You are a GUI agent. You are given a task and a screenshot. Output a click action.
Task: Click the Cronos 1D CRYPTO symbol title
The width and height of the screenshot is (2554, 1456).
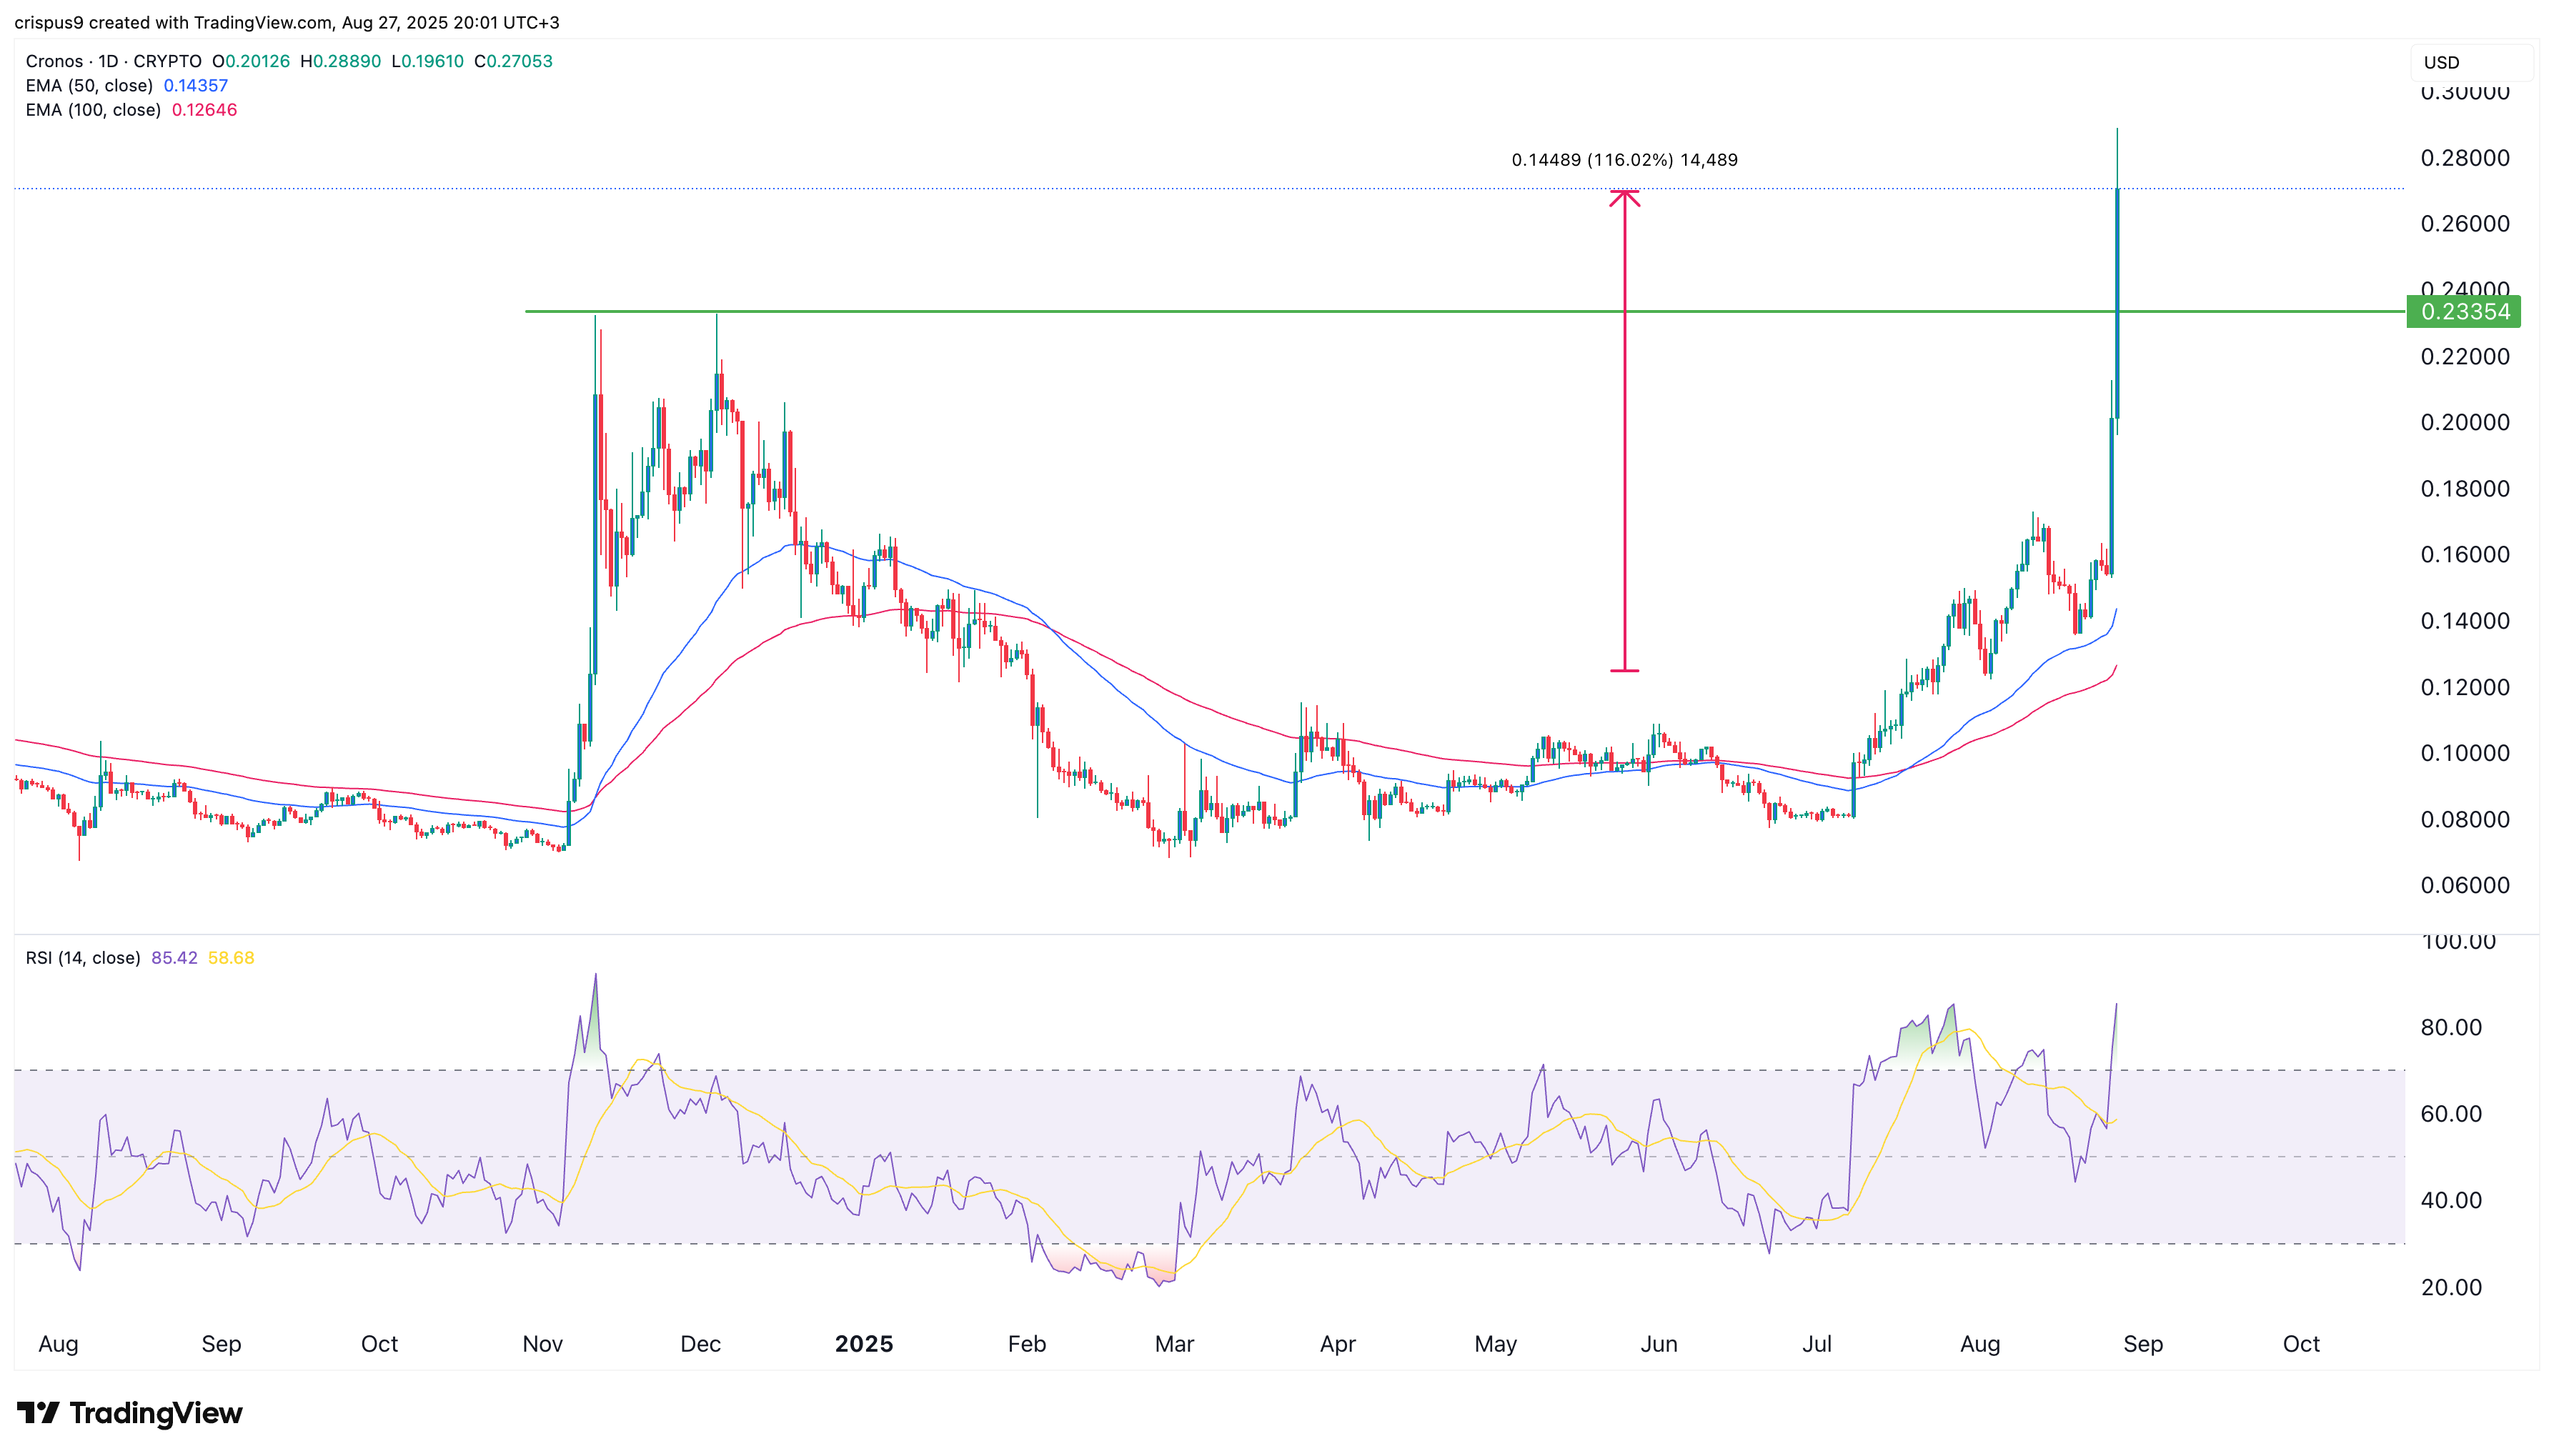pos(113,61)
